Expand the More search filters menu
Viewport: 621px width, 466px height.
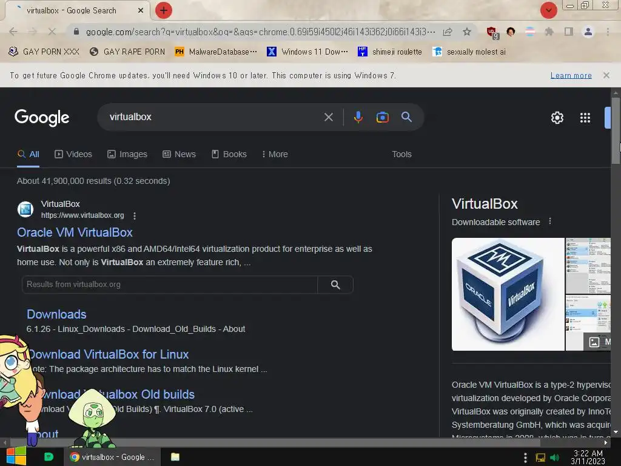(x=275, y=154)
